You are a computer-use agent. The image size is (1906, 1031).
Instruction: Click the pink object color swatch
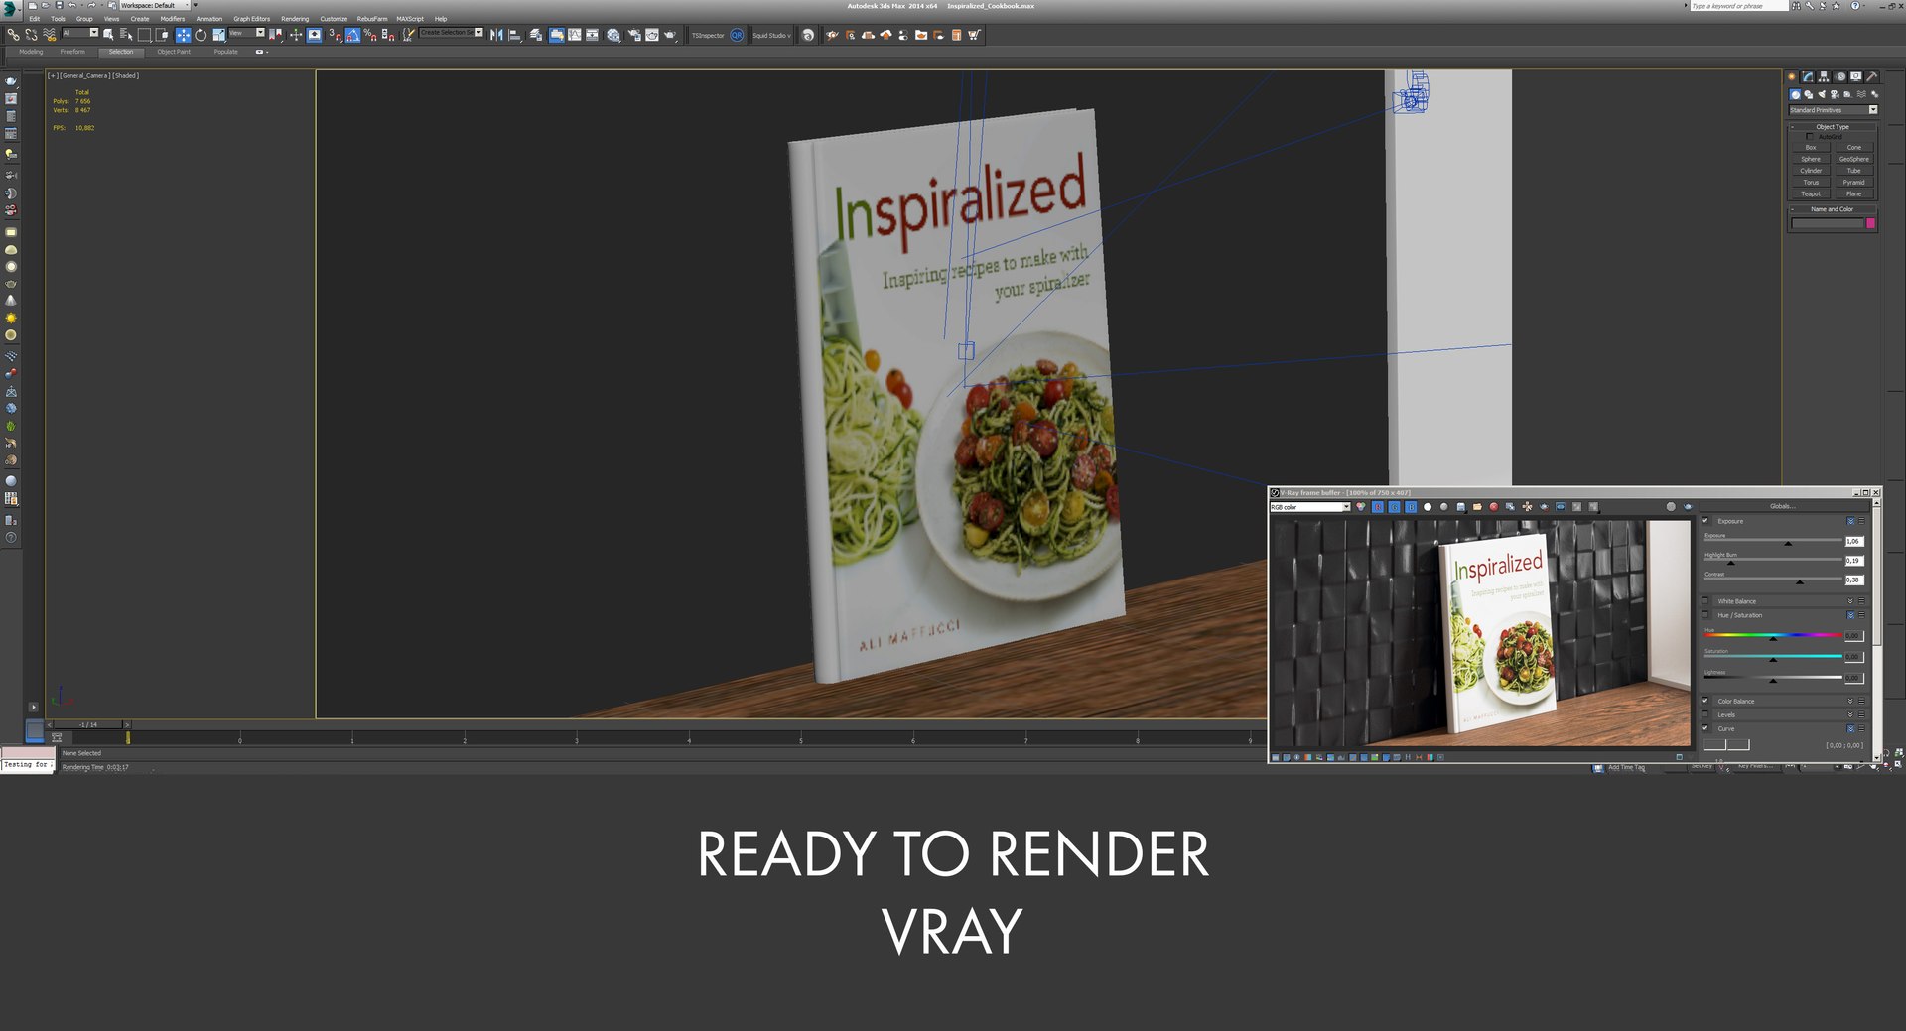click(x=1871, y=223)
